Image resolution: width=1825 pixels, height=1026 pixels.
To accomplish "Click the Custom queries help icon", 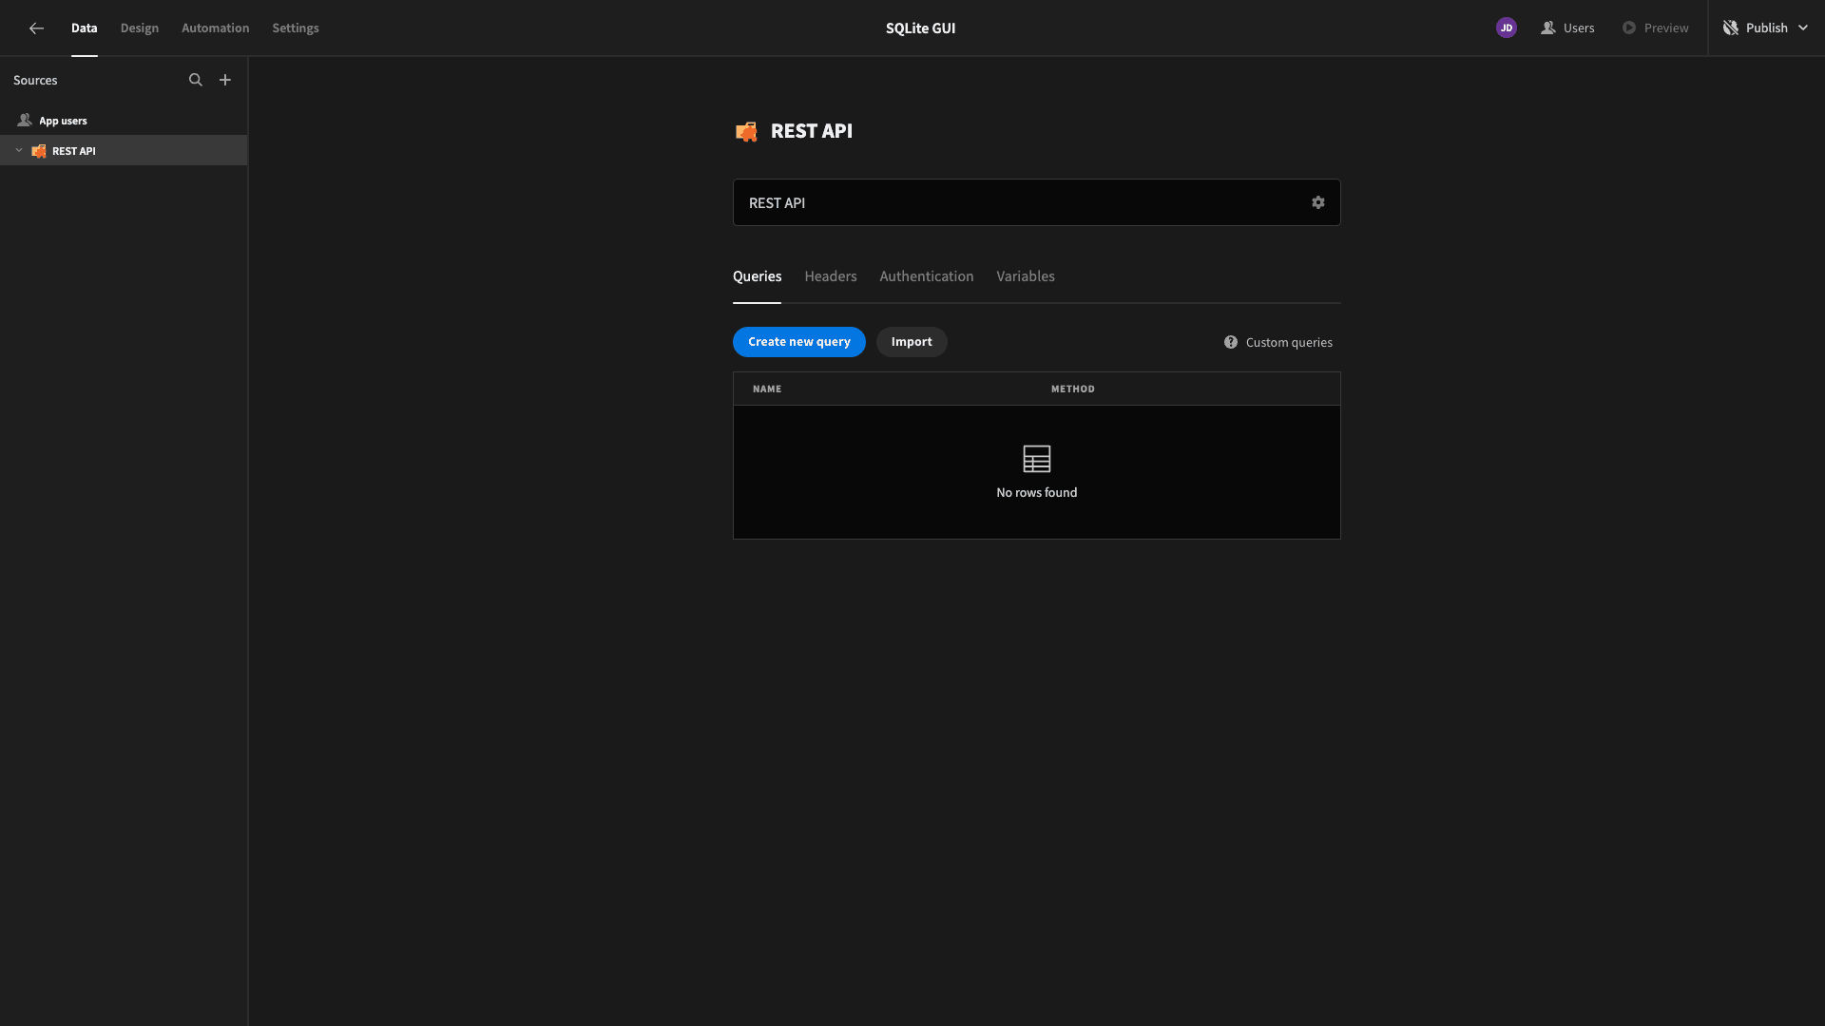I will point(1231,342).
